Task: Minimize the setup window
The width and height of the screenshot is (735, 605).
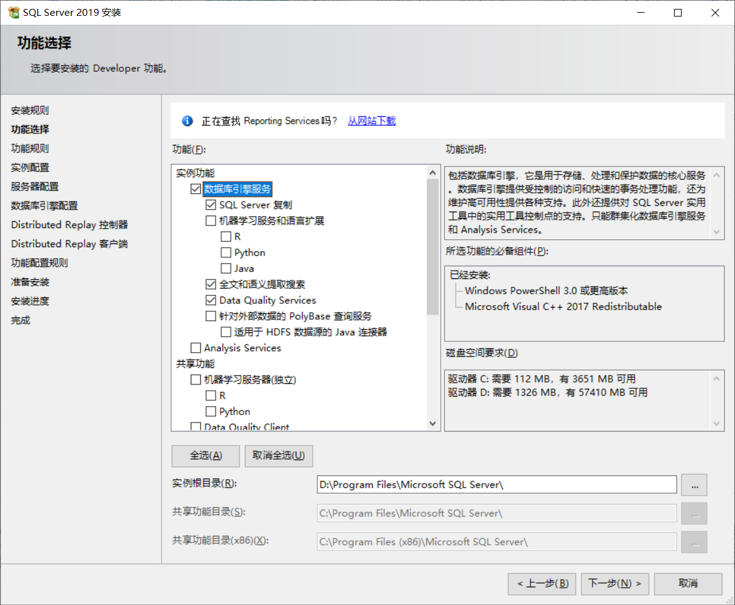Action: click(x=641, y=13)
